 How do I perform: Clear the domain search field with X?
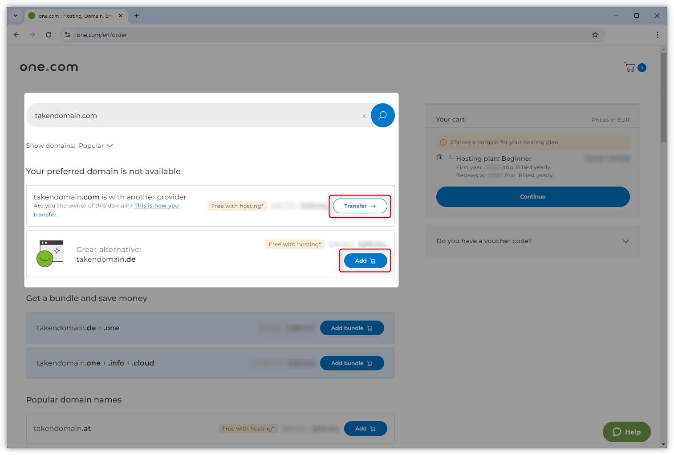click(364, 116)
